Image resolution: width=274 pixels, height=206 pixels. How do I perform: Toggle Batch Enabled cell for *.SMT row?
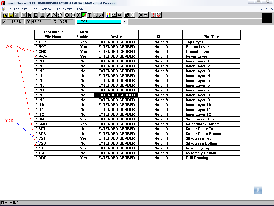tap(83, 119)
